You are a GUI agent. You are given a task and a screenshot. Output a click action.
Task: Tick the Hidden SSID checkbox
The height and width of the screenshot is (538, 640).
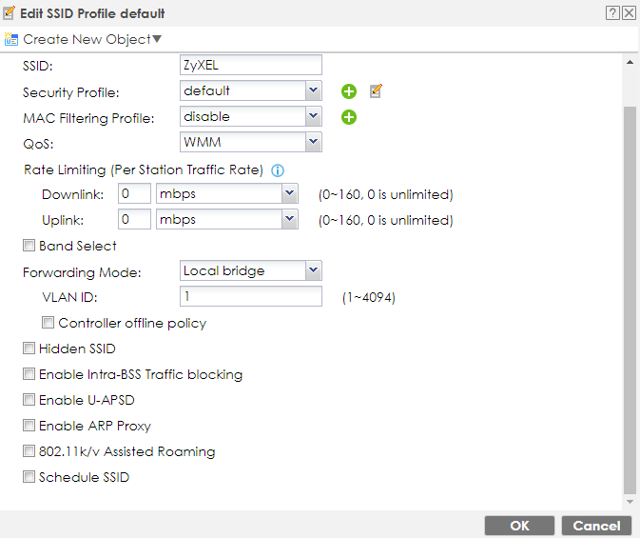pyautogui.click(x=29, y=349)
